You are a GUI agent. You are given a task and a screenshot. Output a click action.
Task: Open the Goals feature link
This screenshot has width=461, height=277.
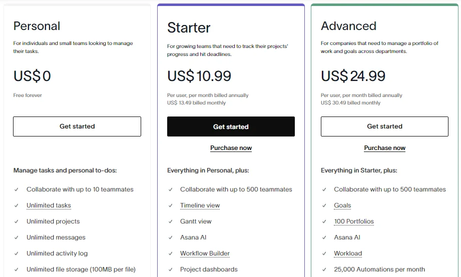342,205
